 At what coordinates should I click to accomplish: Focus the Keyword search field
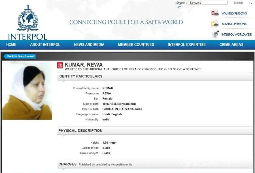click(x=207, y=3)
